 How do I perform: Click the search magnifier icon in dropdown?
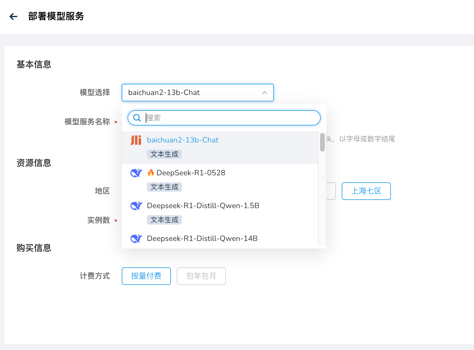point(137,118)
